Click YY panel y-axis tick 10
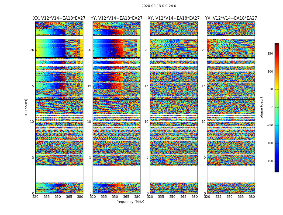Image resolution: width=283 pixels, height=215 pixels. (89, 122)
